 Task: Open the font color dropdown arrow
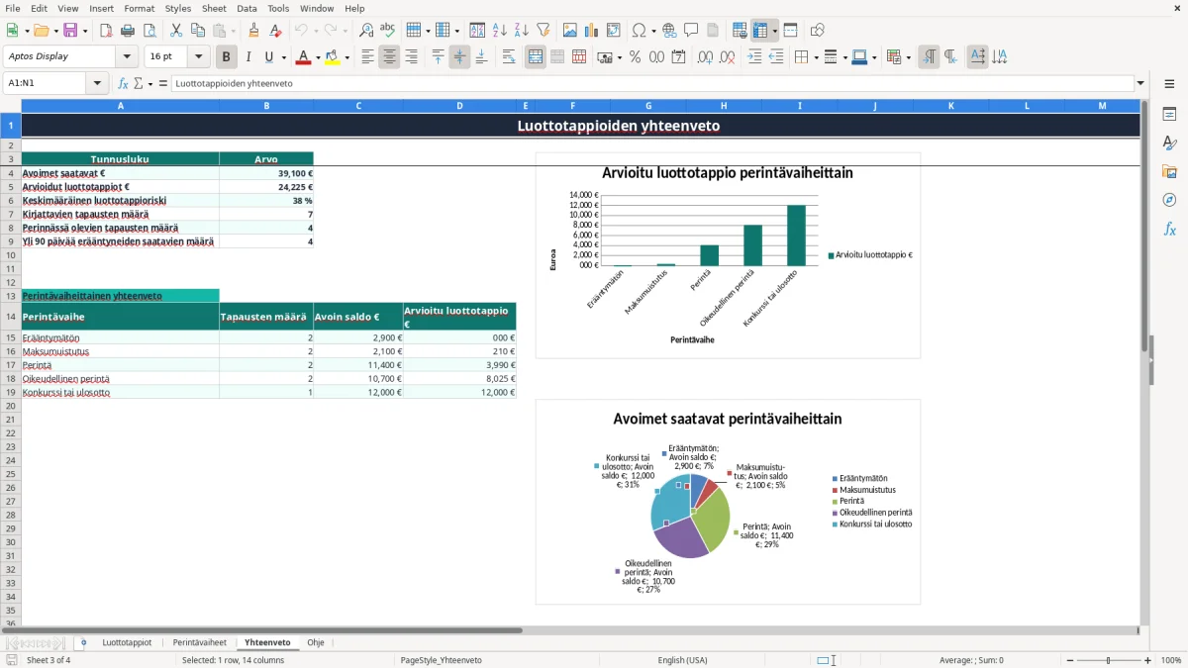pyautogui.click(x=317, y=57)
